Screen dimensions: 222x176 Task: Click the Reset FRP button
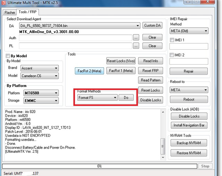(151, 70)
